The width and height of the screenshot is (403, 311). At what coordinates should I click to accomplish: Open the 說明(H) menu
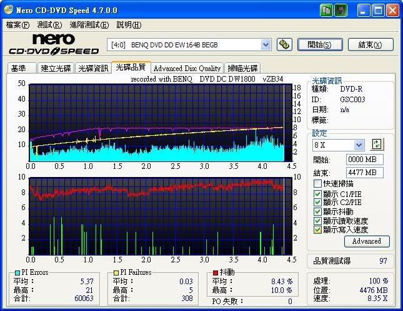tap(129, 25)
